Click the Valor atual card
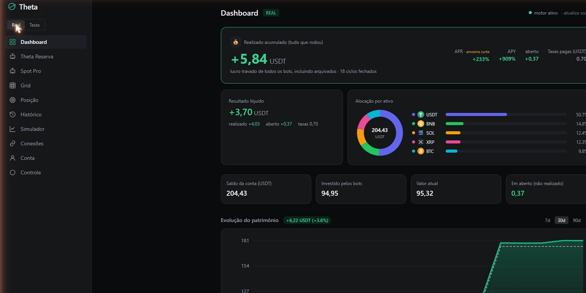 click(456, 189)
